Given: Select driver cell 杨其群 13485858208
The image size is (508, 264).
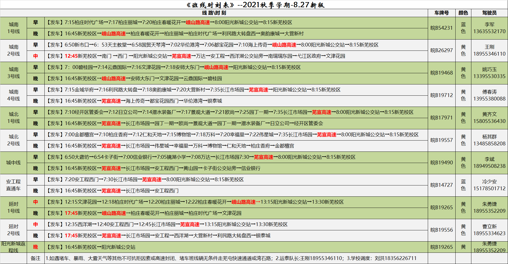Looking at the screenshot, I should pyautogui.click(x=489, y=140).
